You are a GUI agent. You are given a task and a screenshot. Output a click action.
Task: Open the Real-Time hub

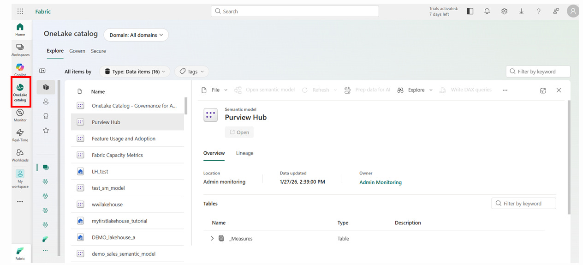coord(20,135)
